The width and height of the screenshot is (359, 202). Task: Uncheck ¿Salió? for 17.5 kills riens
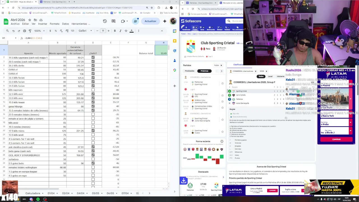pos(93,131)
